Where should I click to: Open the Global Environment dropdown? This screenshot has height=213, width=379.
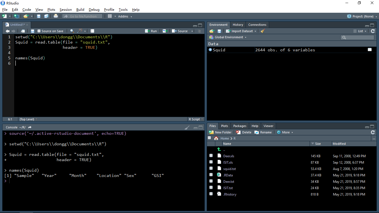228,37
